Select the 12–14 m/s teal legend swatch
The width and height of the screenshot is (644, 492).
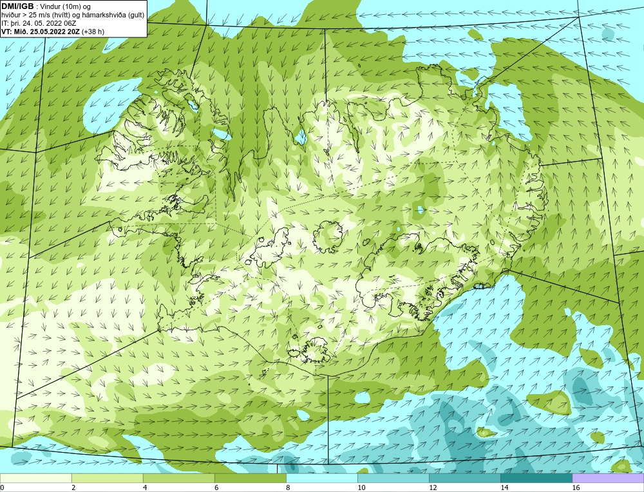464,478
